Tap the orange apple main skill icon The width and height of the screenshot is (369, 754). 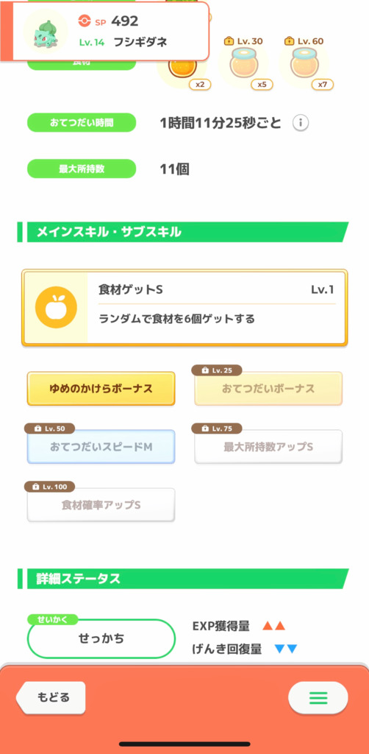click(x=56, y=308)
